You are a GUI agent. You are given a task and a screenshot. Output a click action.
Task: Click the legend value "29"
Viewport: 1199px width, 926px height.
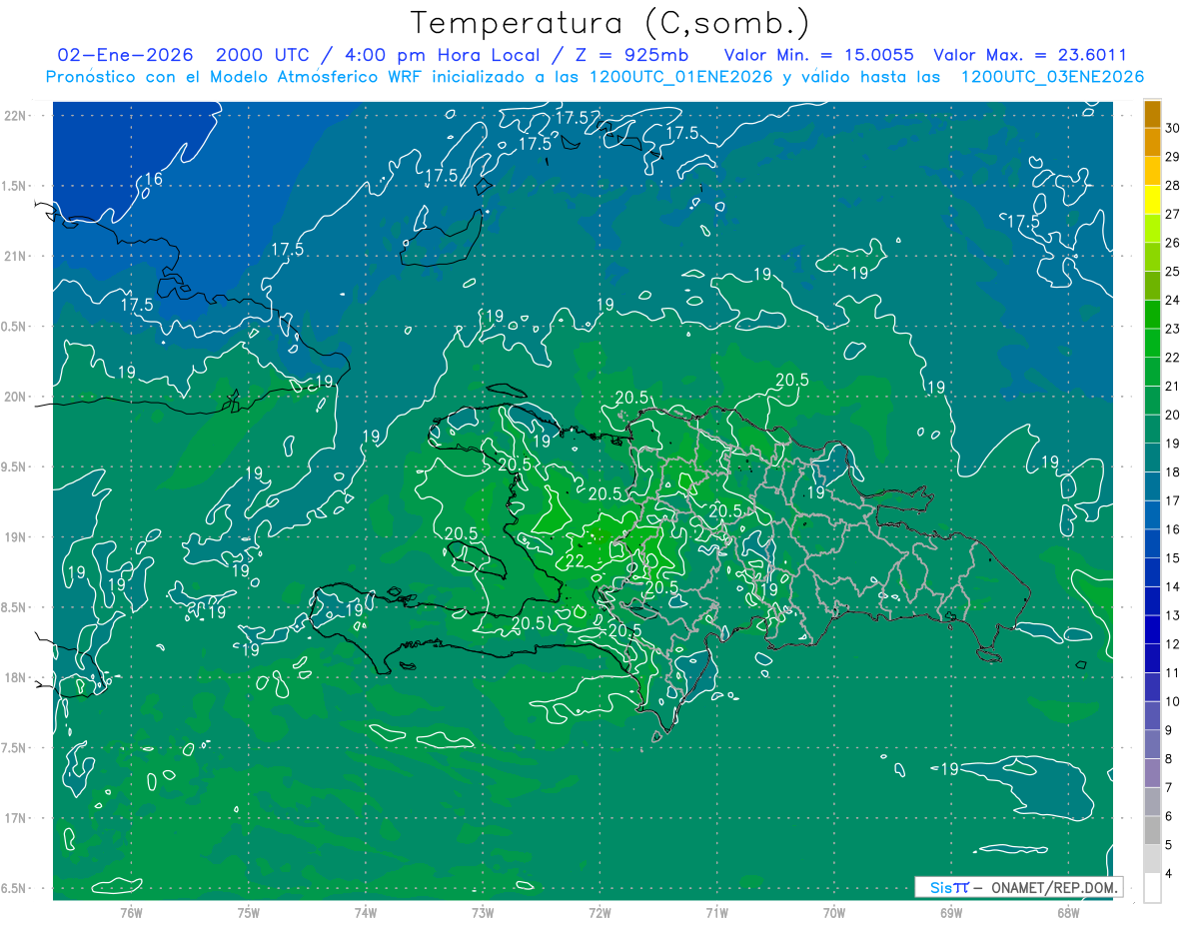click(1172, 157)
